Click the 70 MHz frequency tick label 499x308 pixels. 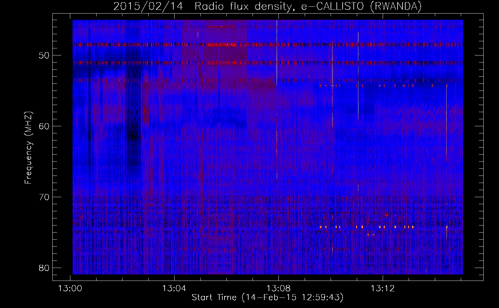tap(44, 197)
